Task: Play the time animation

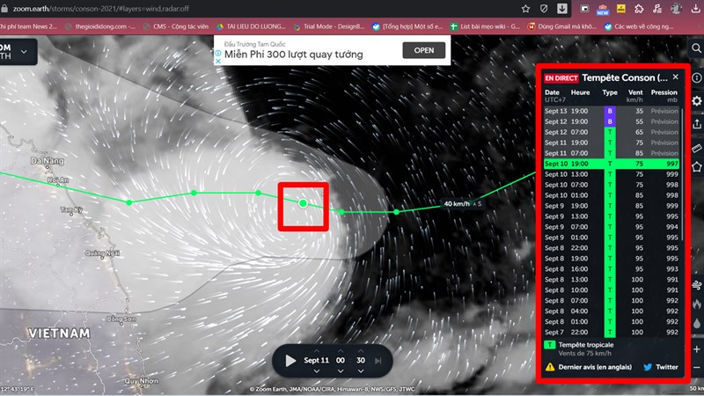Action: pyautogui.click(x=290, y=361)
